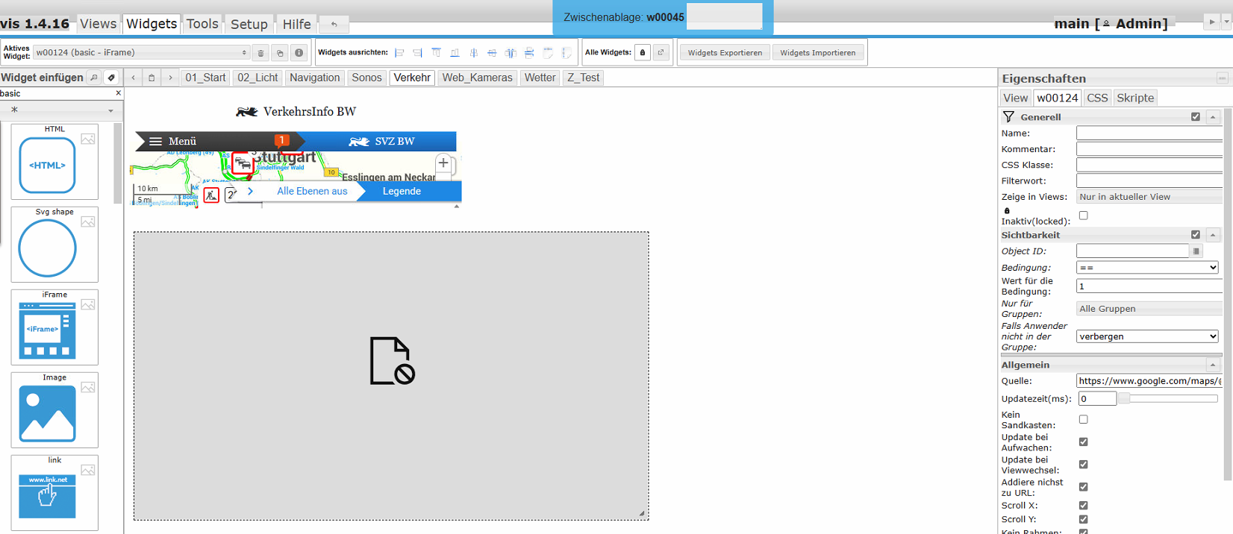Open the Legende map button
Viewport: 1233px width, 534px height.
pos(402,192)
